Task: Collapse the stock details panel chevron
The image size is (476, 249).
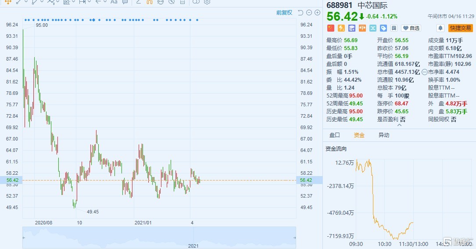Action: [x=399, y=125]
